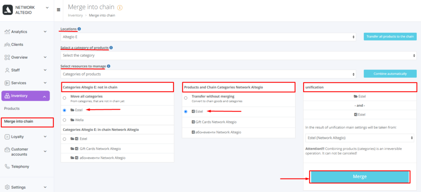Open the Customer accounts menu item
This screenshot has height=192, width=421.
click(x=20, y=152)
